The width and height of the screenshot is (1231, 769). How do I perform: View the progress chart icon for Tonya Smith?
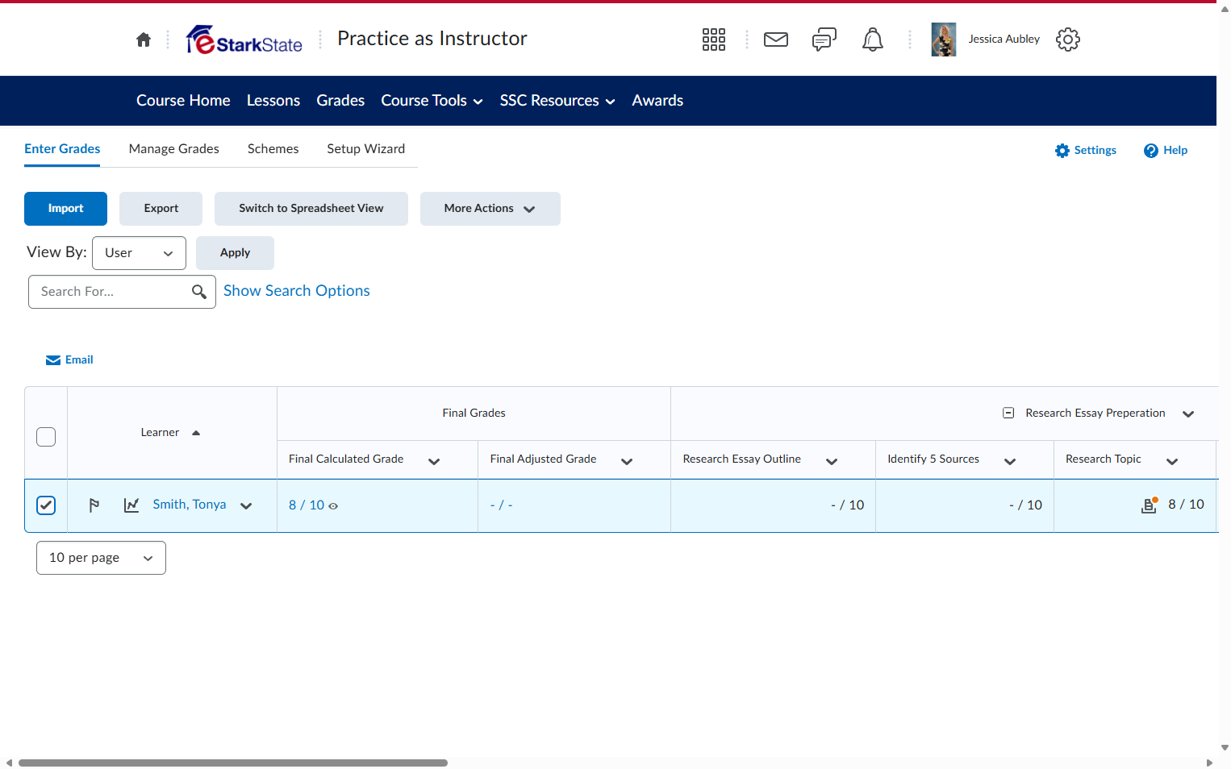131,505
